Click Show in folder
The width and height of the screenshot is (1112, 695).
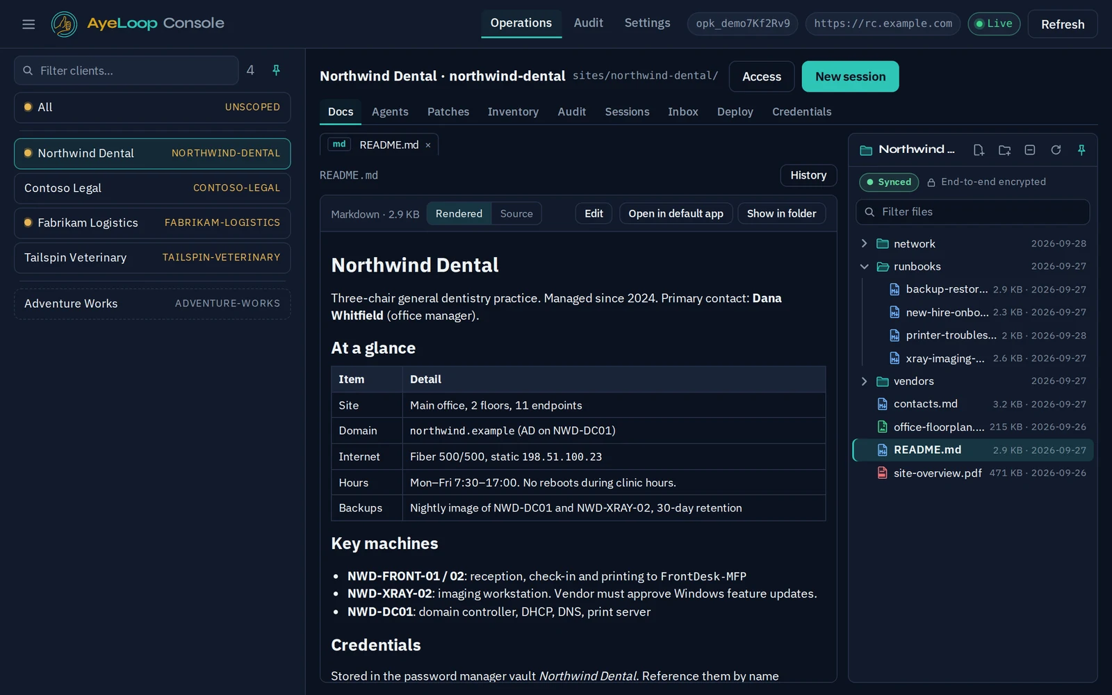[x=781, y=213]
